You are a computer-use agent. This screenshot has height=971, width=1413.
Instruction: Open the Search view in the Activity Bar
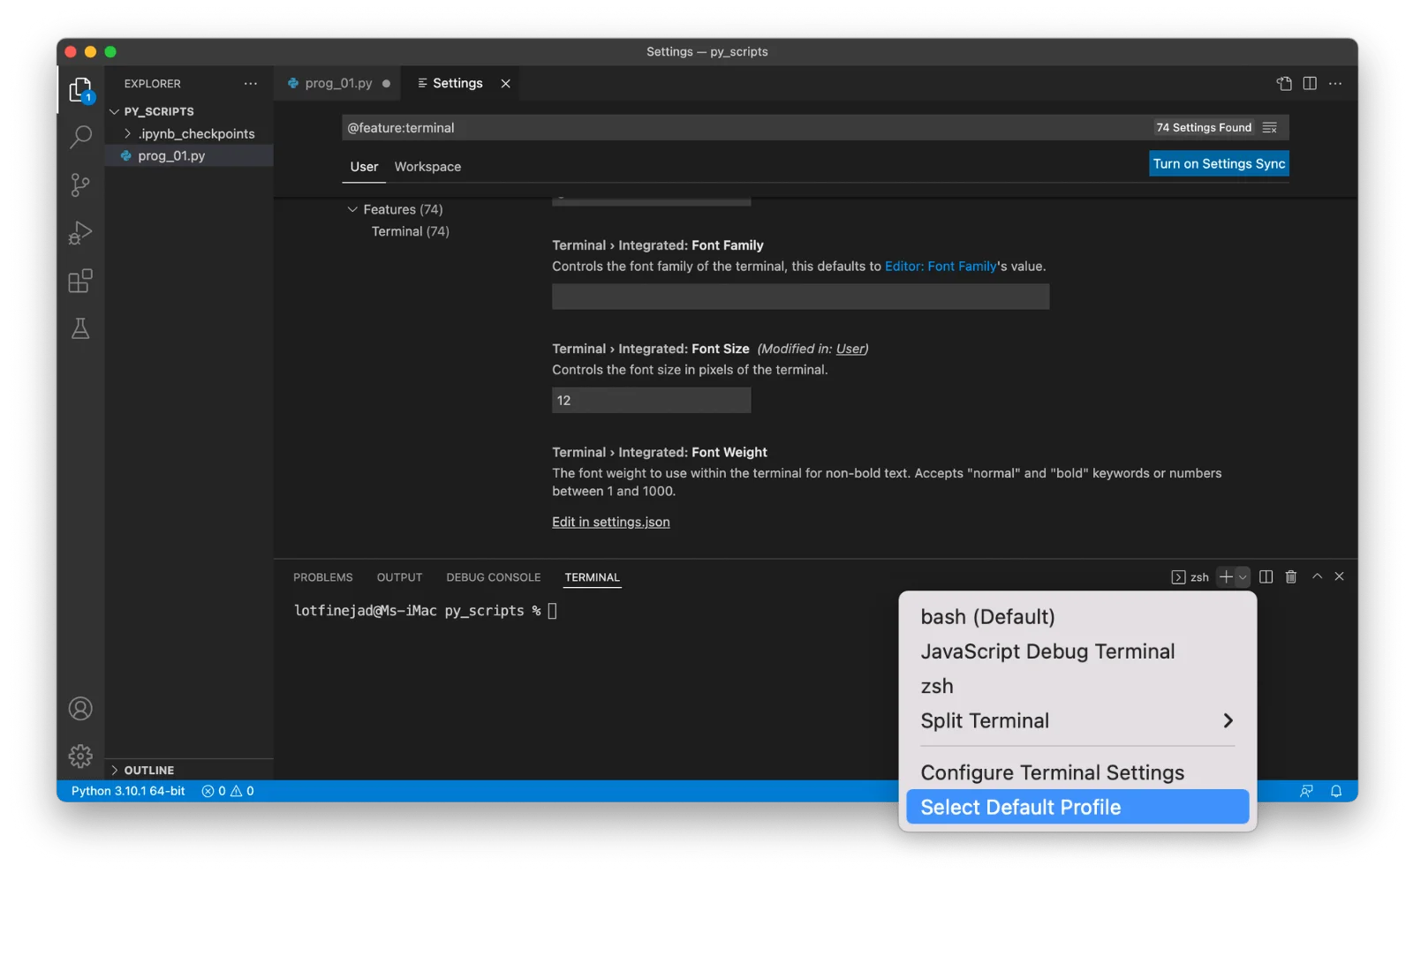click(80, 137)
